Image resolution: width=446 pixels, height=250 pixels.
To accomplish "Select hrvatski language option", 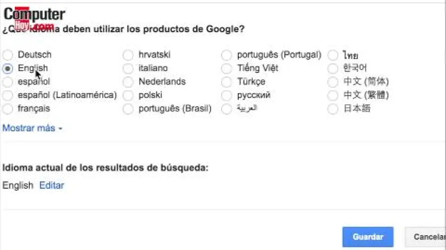I will point(128,55).
